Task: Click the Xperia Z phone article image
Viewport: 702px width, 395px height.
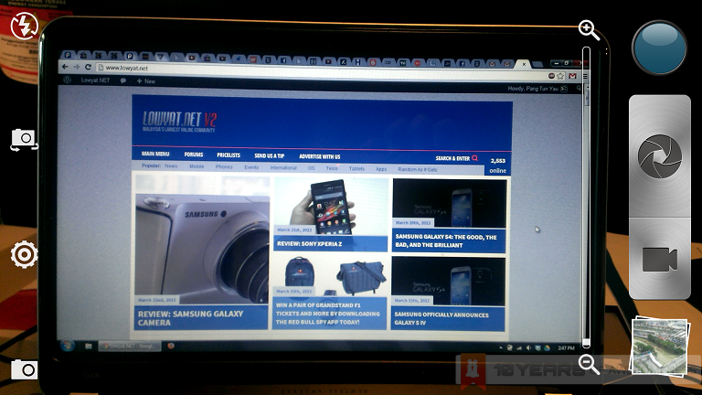Action: [x=331, y=206]
